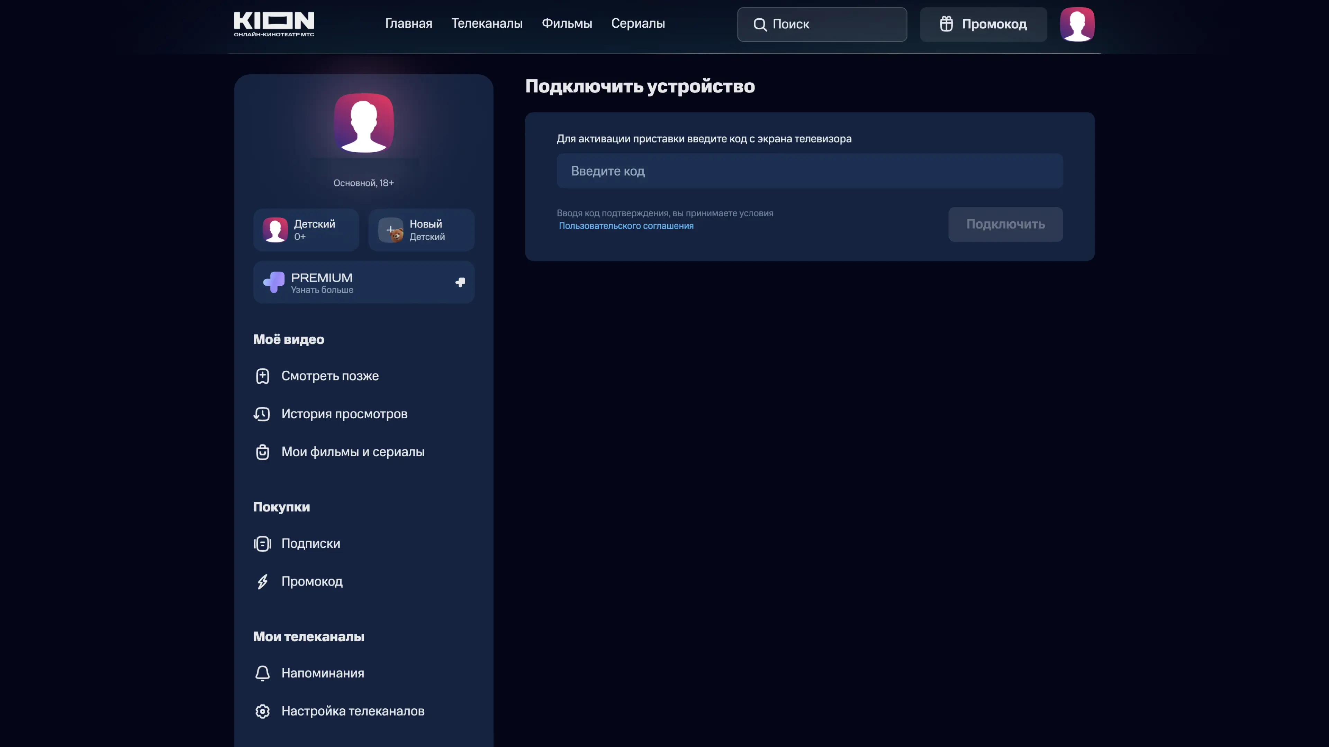
Task: Click the Подключить button
Action: 1005,224
